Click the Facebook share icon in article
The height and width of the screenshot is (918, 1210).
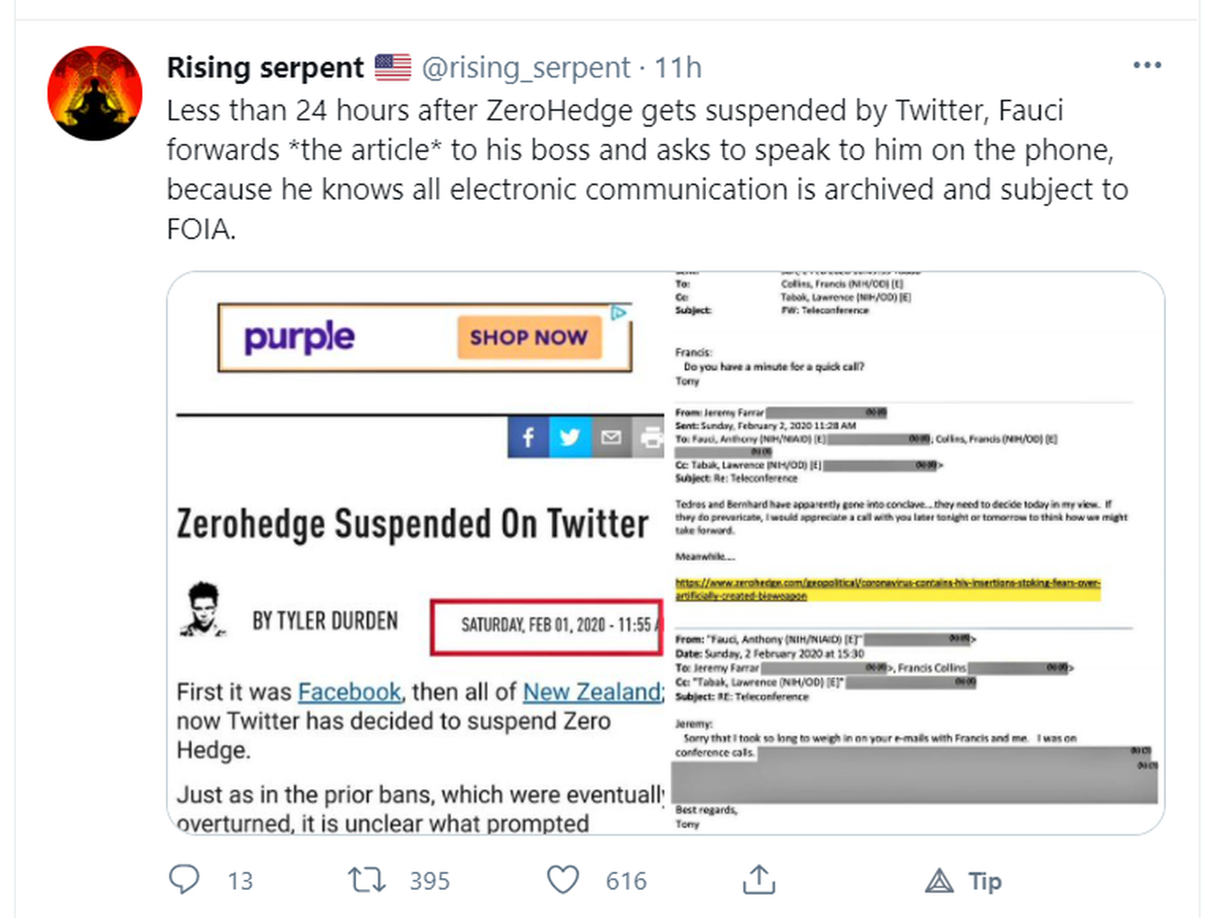pos(529,438)
